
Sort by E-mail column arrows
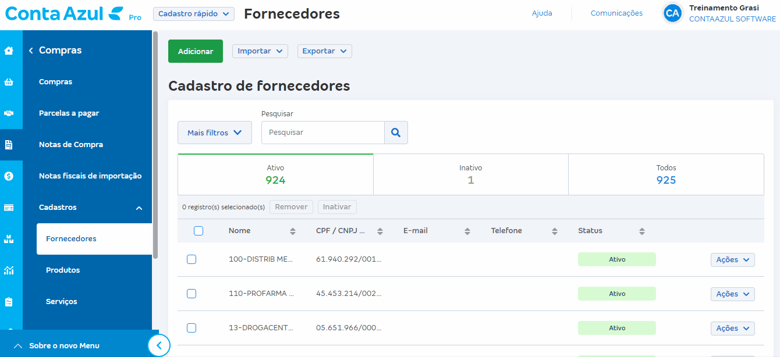click(467, 231)
